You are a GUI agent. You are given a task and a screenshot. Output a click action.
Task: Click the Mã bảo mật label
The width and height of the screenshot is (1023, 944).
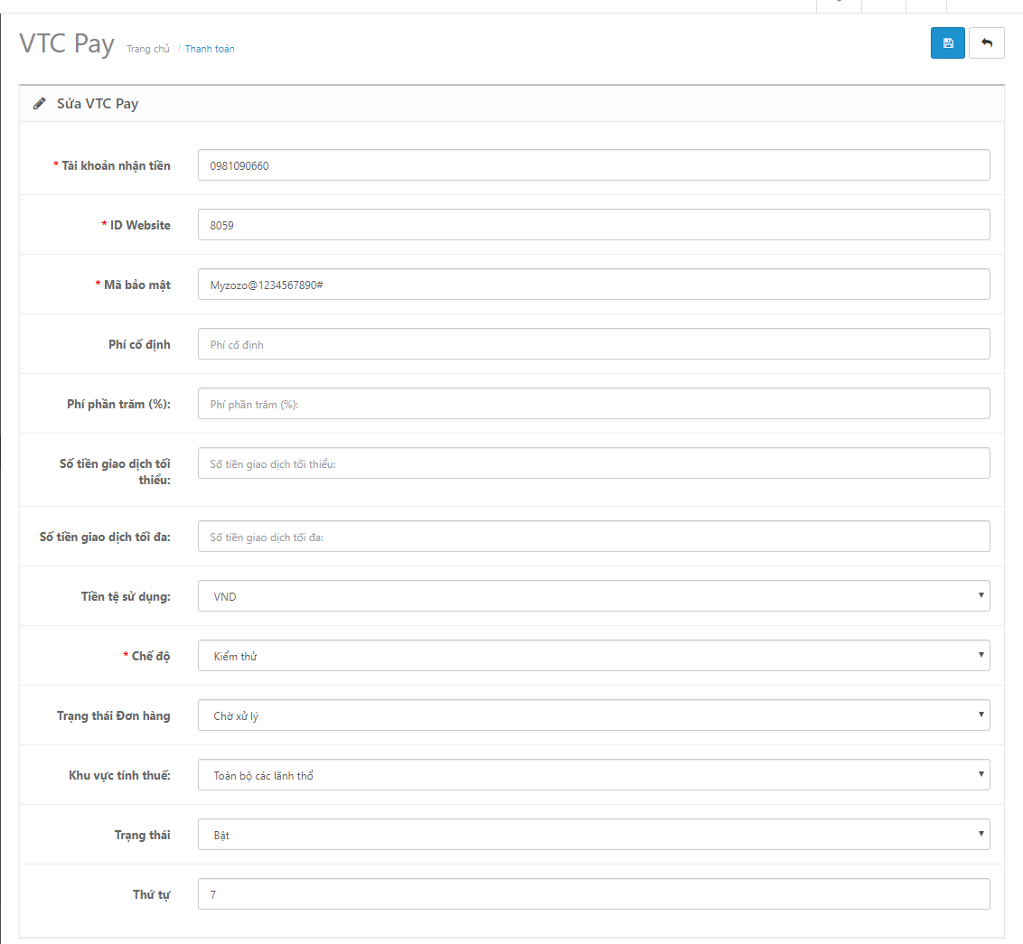[x=137, y=285]
